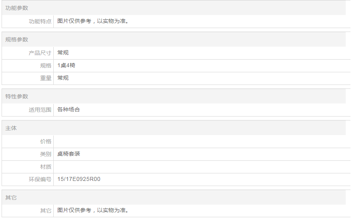The image size is (354, 220).
Task: Select the 产品尺寸 label
Action: pyautogui.click(x=40, y=53)
